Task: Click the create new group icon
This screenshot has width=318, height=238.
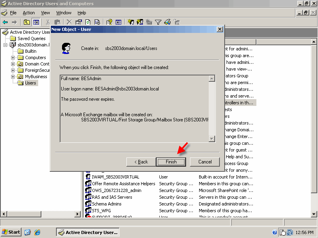Action: 140,22
